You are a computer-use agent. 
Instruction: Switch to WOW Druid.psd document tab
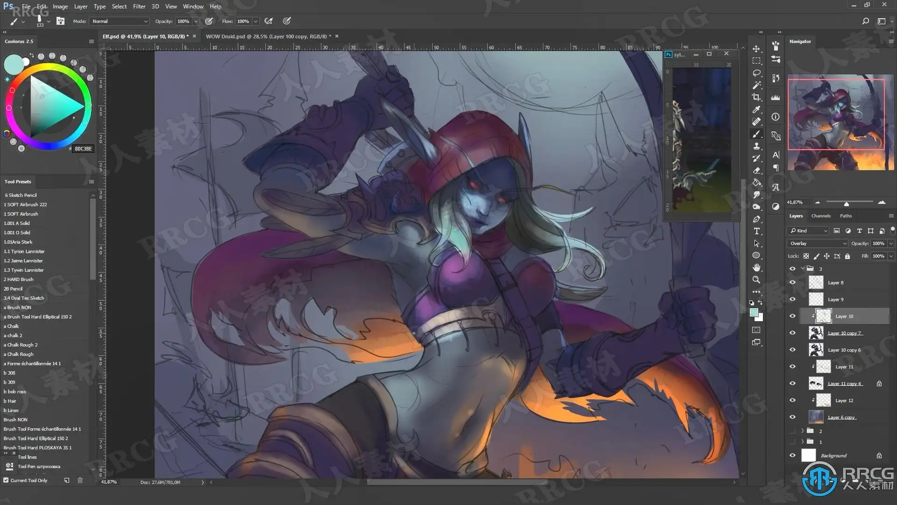[268, 36]
